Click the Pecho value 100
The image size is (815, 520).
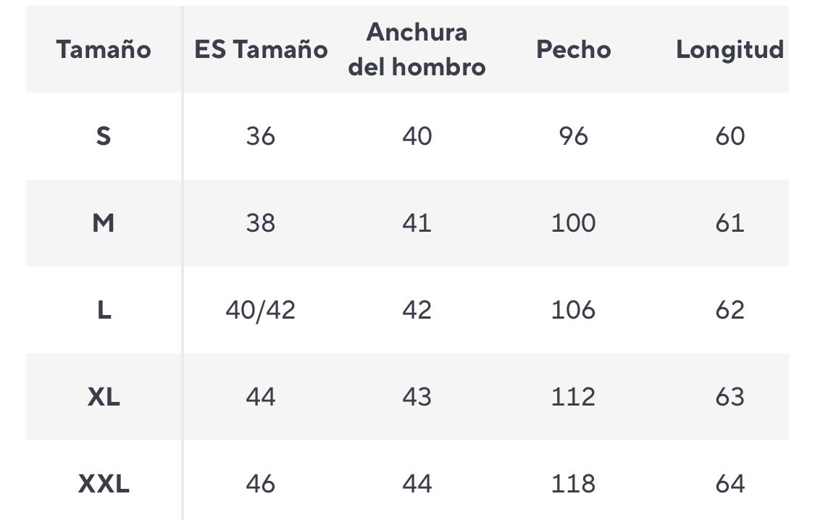coord(573,223)
